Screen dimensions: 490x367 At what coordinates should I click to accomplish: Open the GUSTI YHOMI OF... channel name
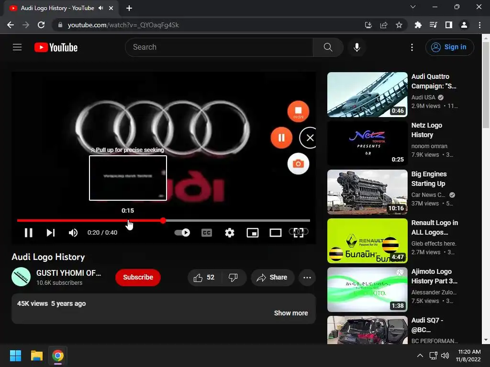[68, 273]
